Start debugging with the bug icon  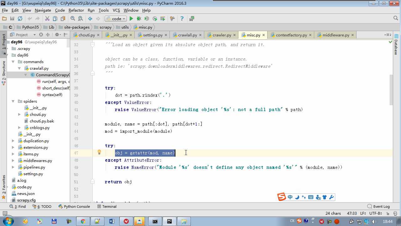click(x=139, y=19)
